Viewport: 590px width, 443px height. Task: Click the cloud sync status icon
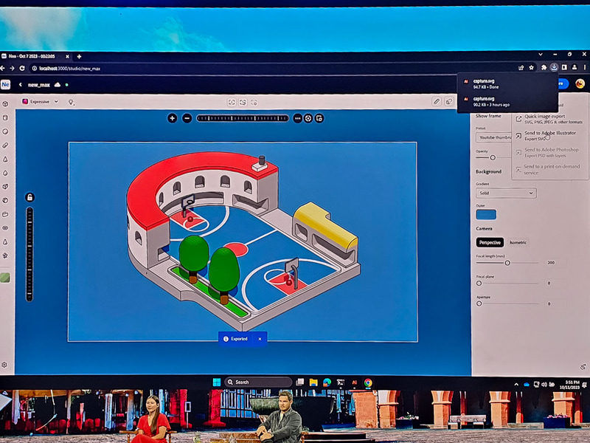point(58,85)
